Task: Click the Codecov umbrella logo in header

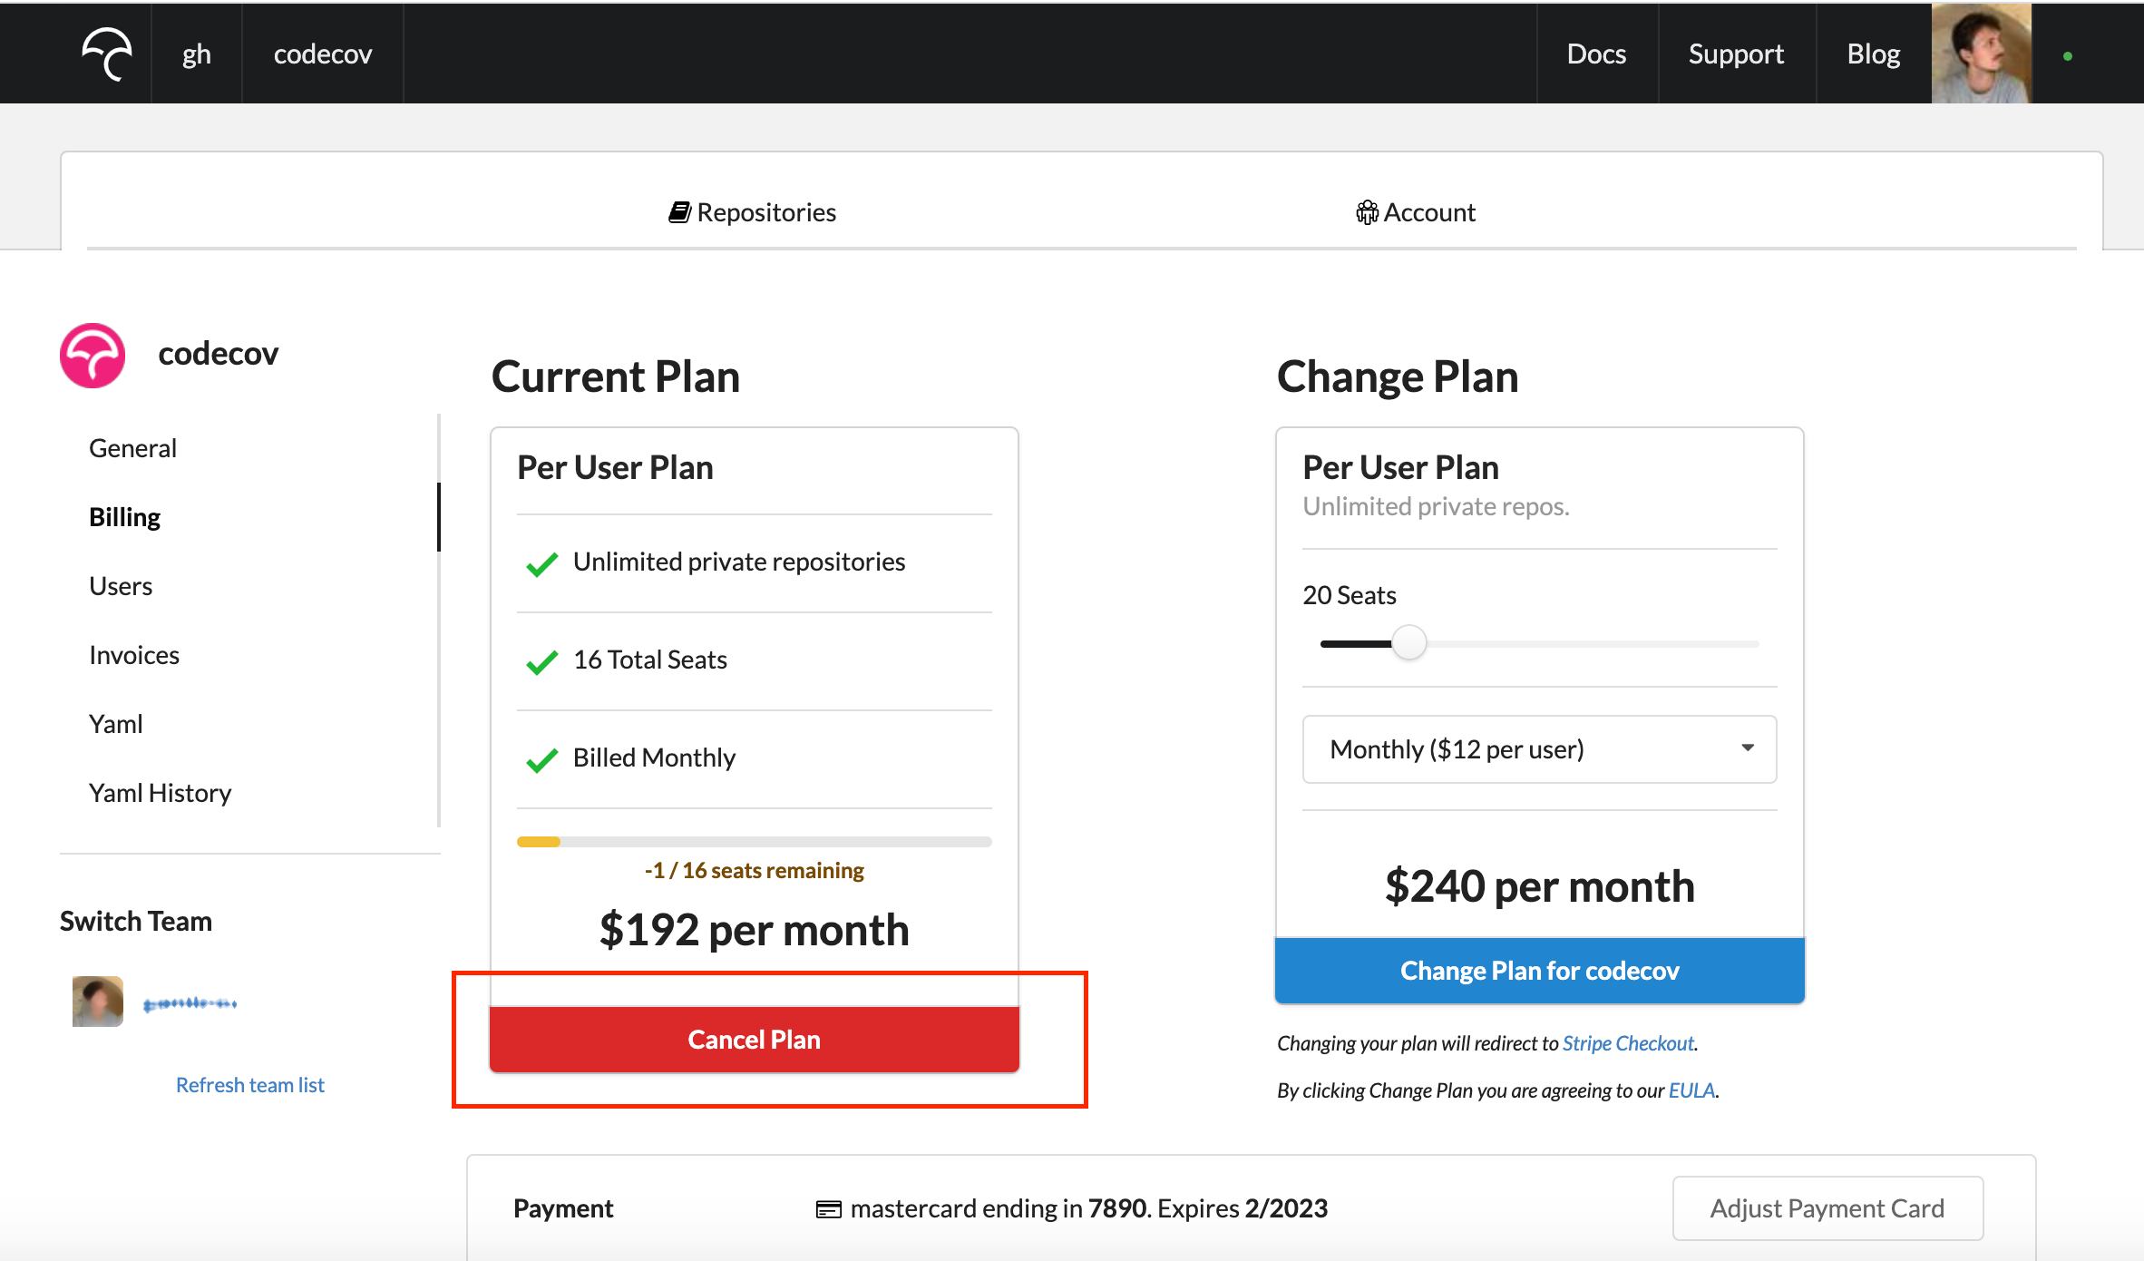Action: click(107, 54)
